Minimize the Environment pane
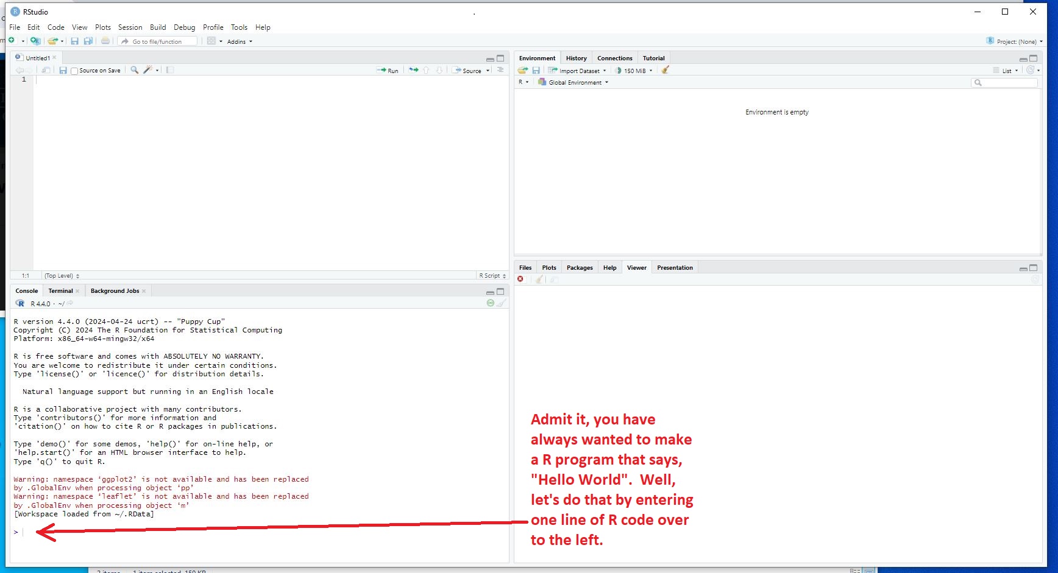Screen dimensions: 1058x573 [x=1023, y=59]
